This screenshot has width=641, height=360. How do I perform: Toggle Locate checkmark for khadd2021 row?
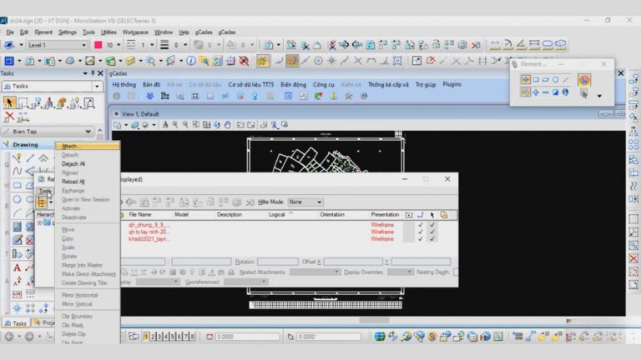tap(432, 239)
